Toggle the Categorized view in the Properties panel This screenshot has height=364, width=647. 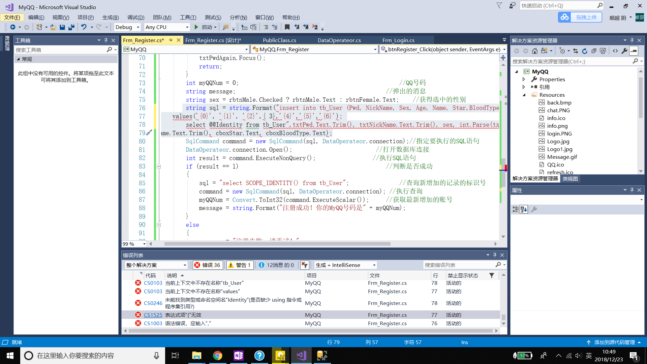[x=516, y=210]
